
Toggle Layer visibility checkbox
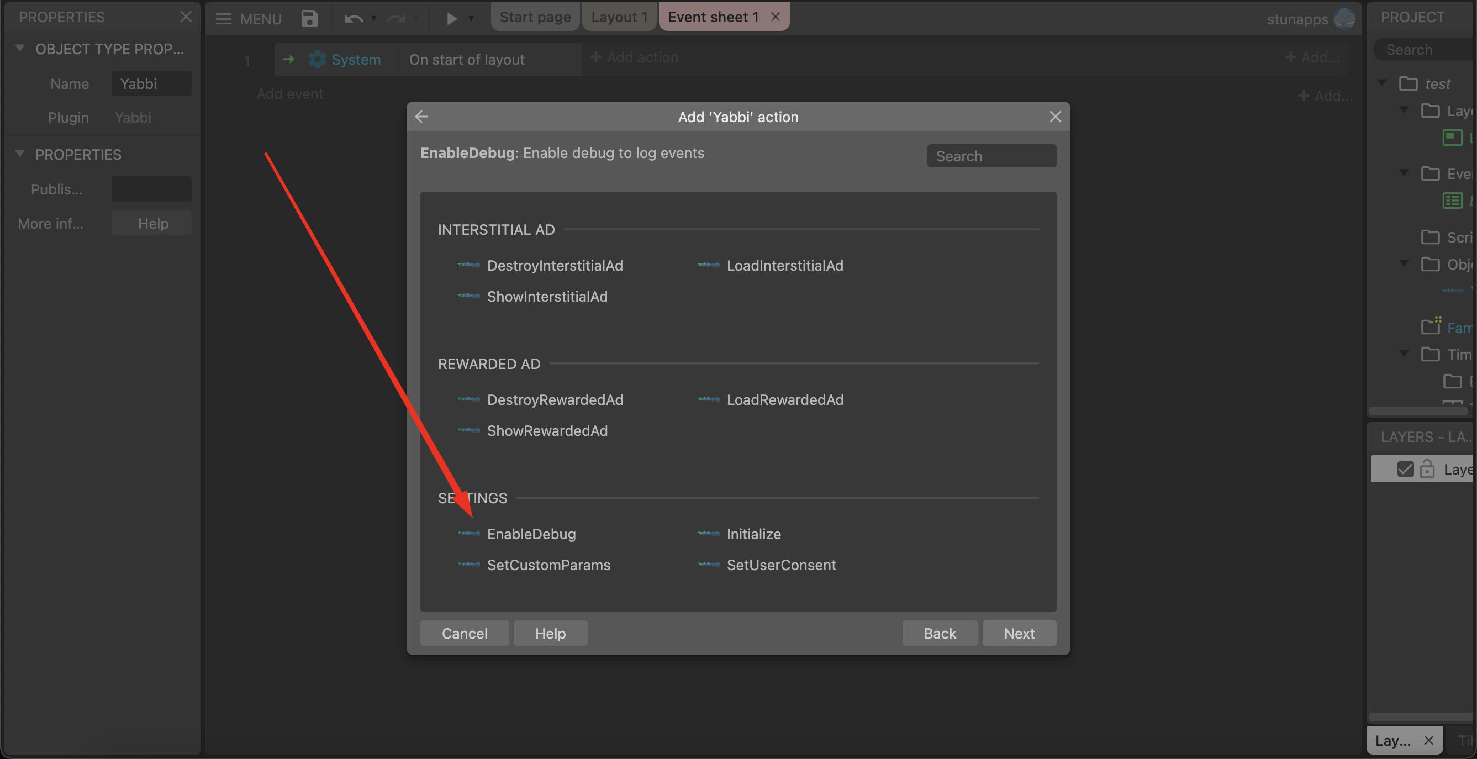(x=1405, y=469)
